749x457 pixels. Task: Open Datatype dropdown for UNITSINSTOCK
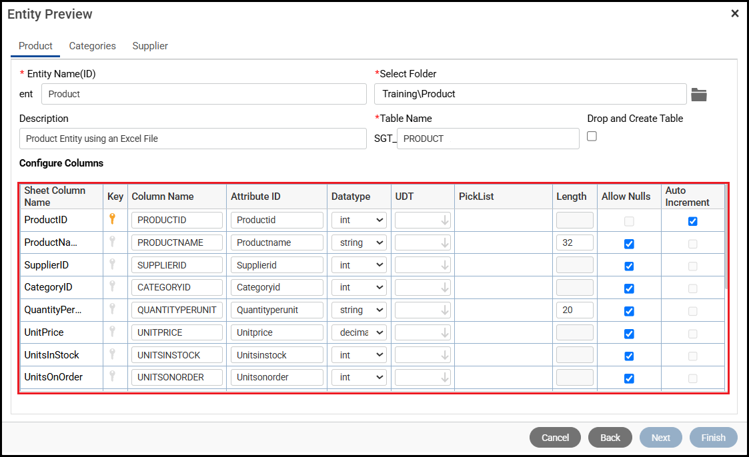[x=359, y=355]
